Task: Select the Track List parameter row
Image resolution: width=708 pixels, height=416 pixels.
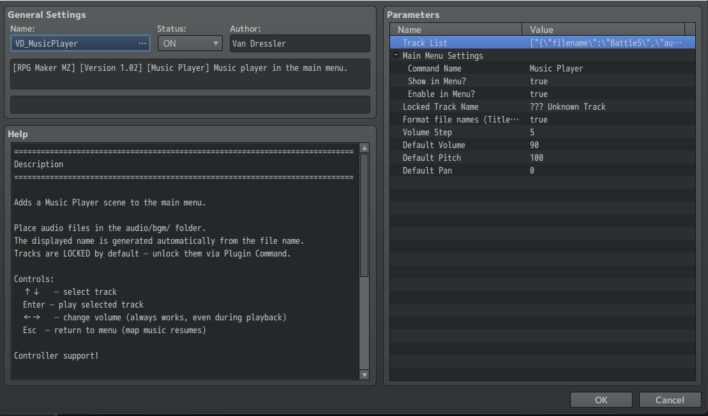Action: 542,42
